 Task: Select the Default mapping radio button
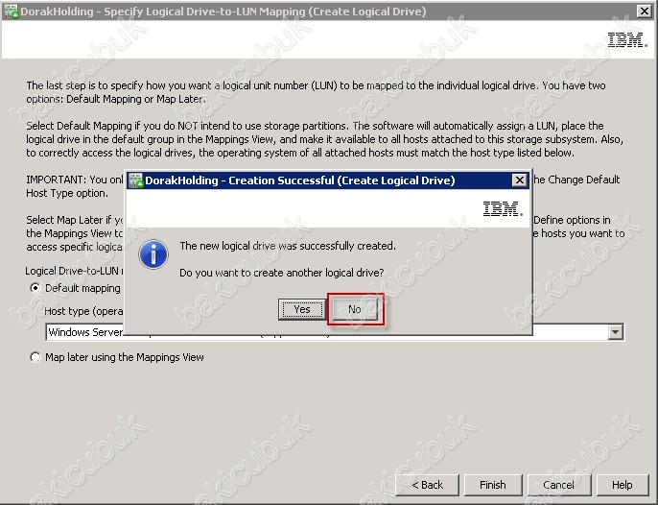(x=35, y=288)
